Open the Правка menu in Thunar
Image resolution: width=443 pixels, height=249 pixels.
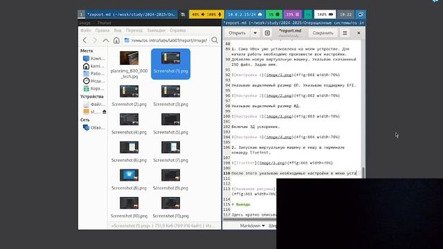102,30
